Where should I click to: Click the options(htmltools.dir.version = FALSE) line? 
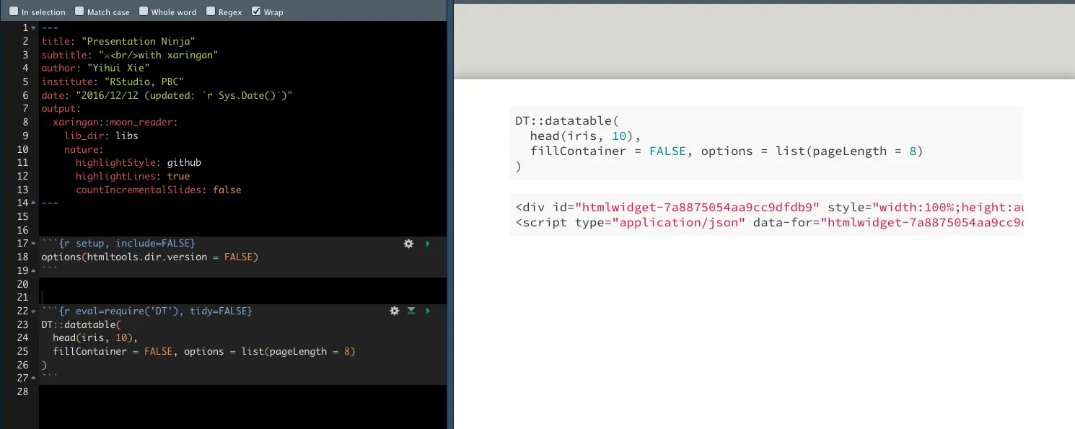(x=149, y=257)
